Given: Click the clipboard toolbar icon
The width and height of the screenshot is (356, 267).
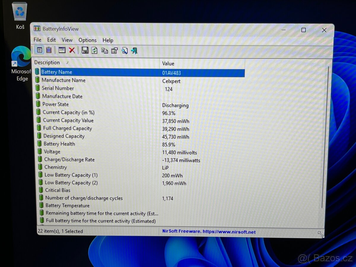Looking at the screenshot, I should [48, 50].
